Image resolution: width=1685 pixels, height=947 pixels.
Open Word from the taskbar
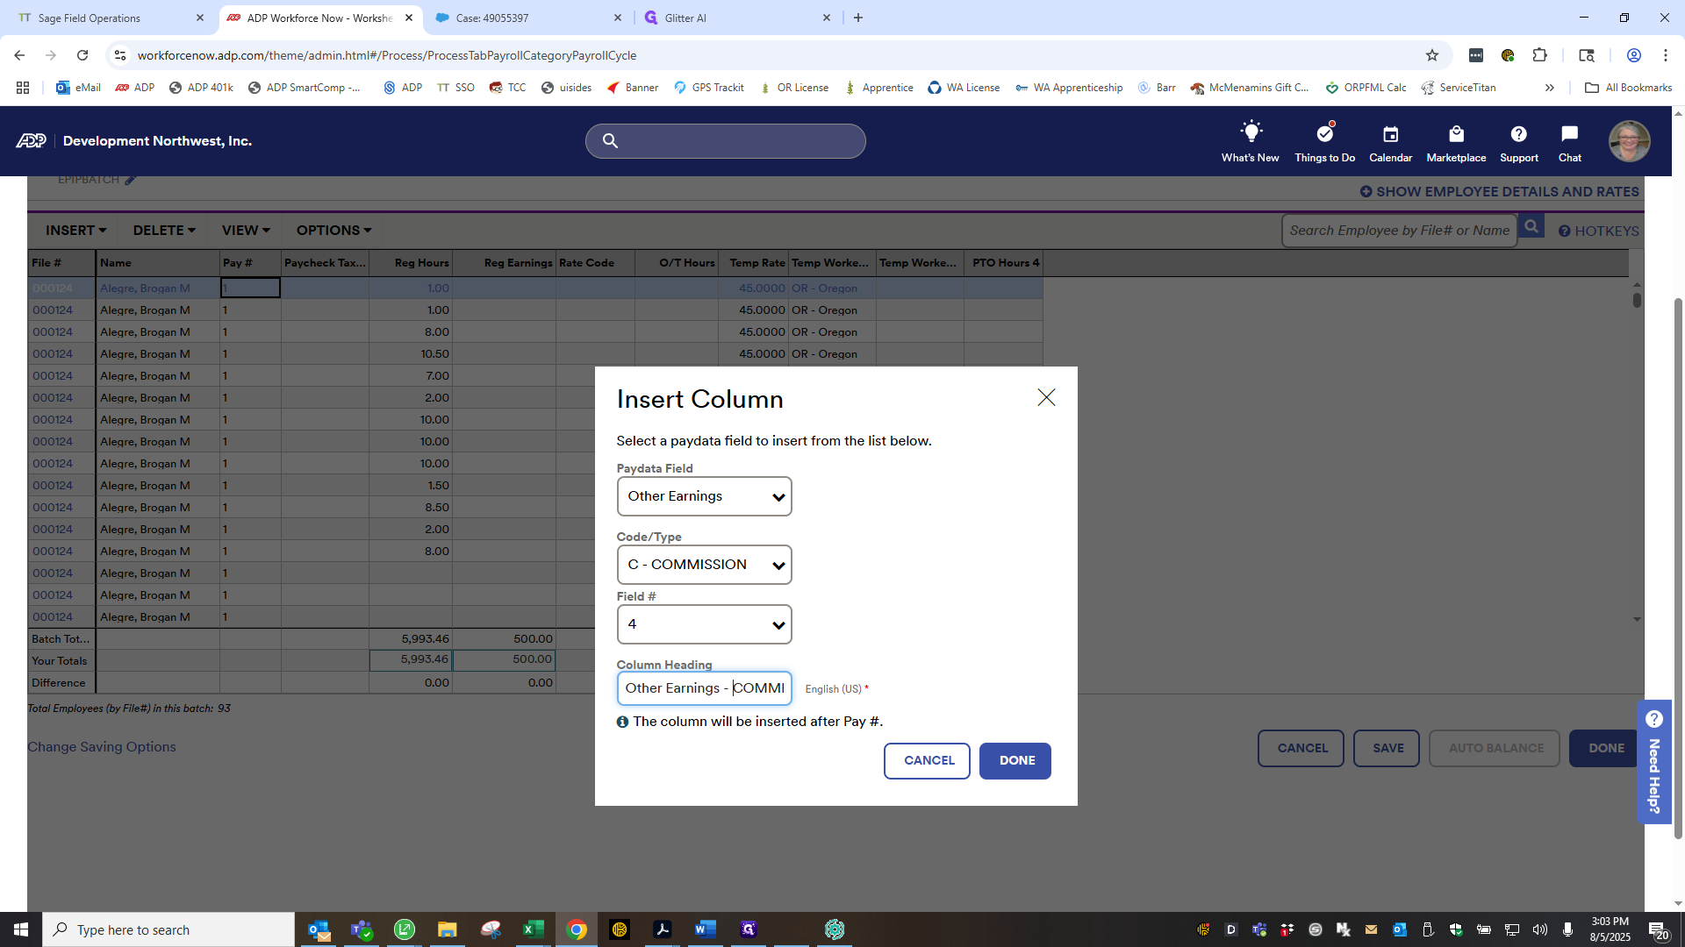pos(705,929)
